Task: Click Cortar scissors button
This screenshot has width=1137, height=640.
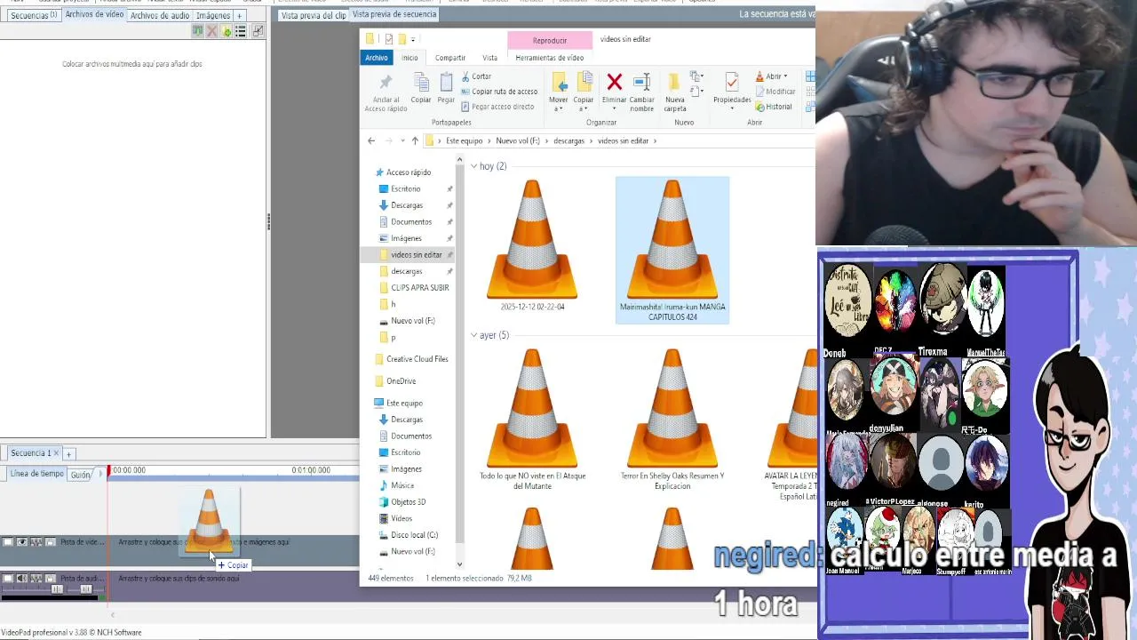Action: coord(477,76)
